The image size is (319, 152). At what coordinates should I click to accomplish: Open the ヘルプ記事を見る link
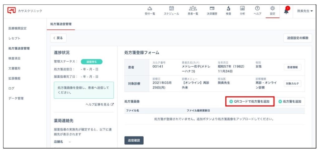[x=99, y=105]
